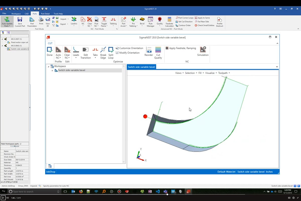Open Visual Studio Code from the taskbar

[x=158, y=191]
